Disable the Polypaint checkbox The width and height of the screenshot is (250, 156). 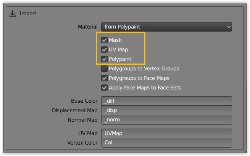coord(104,59)
